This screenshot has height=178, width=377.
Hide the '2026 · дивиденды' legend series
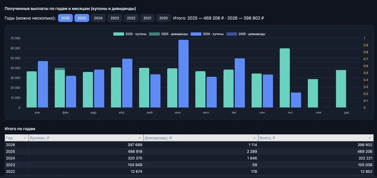coord(232,34)
